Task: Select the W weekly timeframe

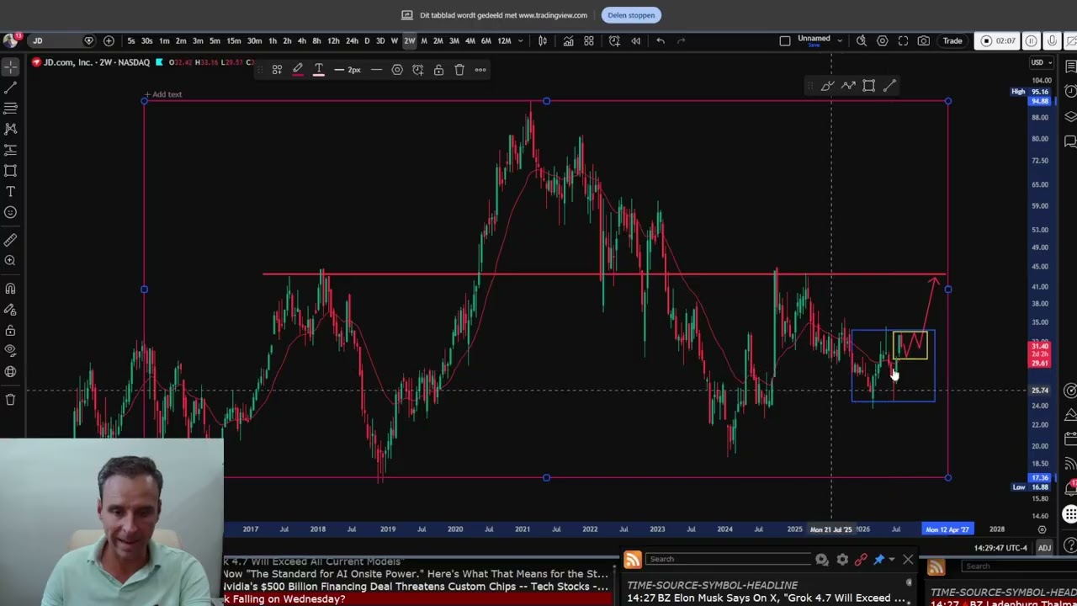Action: (394, 41)
